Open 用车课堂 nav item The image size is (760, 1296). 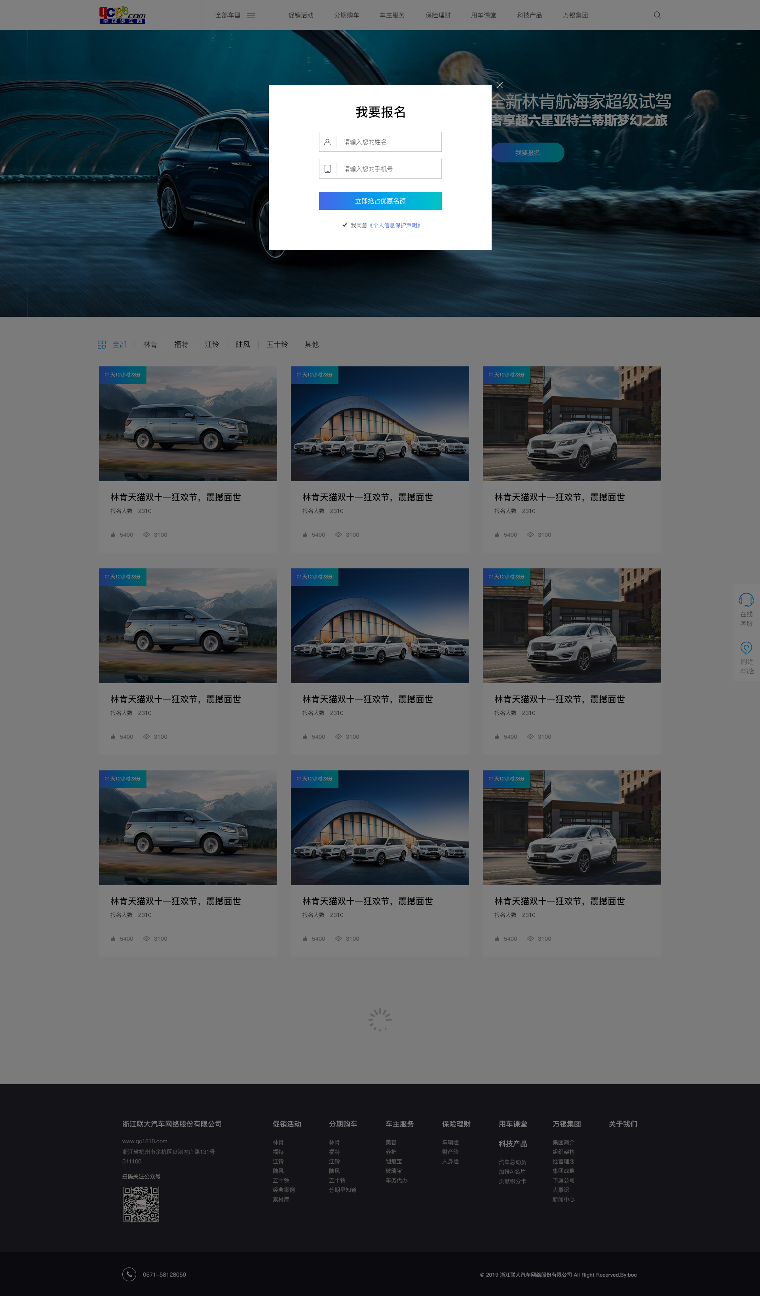coord(484,15)
